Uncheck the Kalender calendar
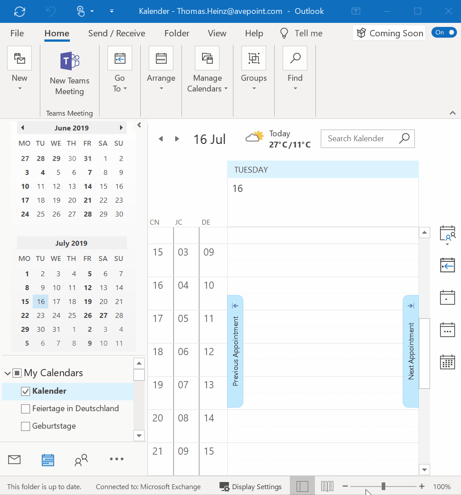This screenshot has height=495, width=461. [x=26, y=391]
